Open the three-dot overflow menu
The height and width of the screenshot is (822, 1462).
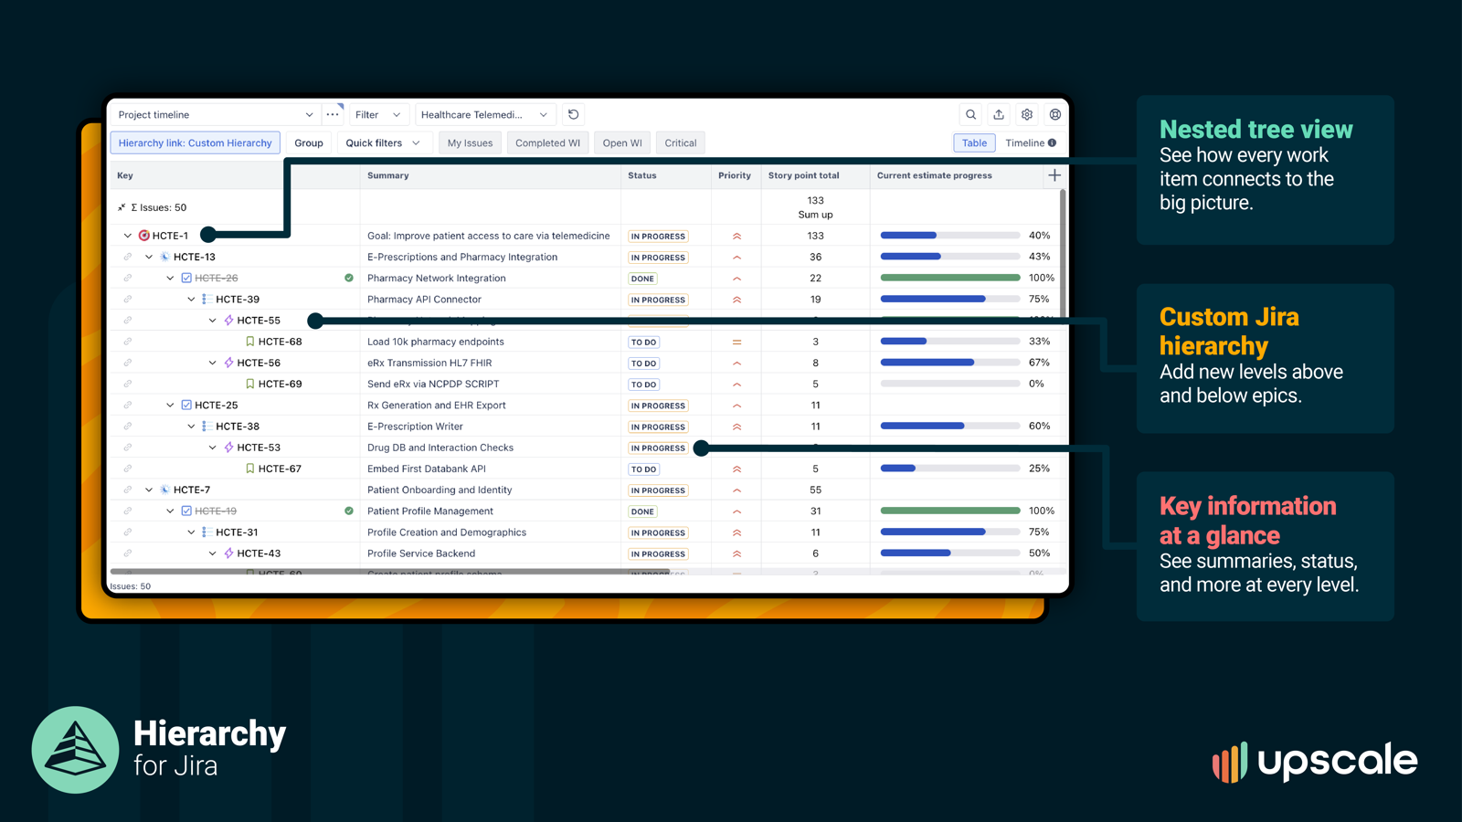point(332,114)
